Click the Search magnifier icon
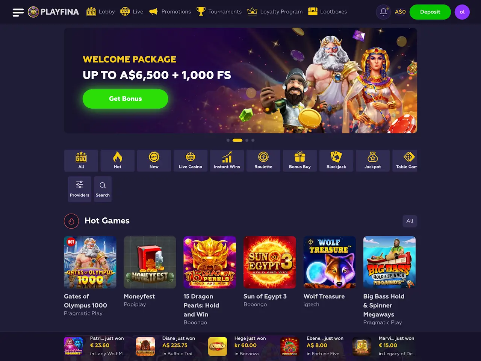The width and height of the screenshot is (481, 361). tap(103, 189)
